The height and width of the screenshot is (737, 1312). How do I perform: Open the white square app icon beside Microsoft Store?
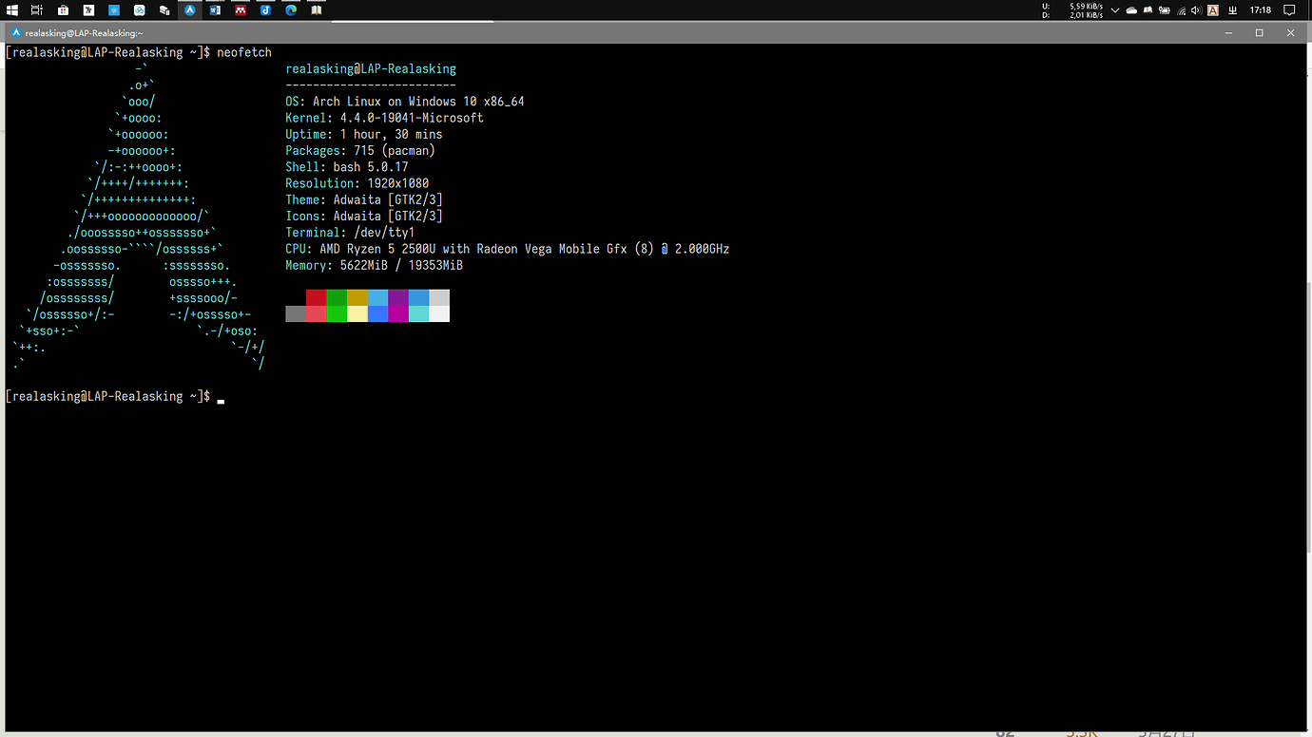[88, 9]
